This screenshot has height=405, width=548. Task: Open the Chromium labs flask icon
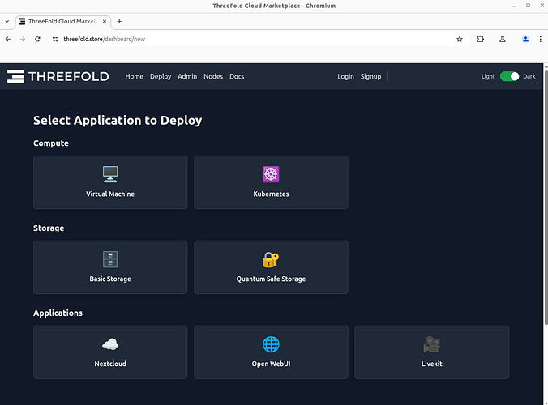[503, 39]
